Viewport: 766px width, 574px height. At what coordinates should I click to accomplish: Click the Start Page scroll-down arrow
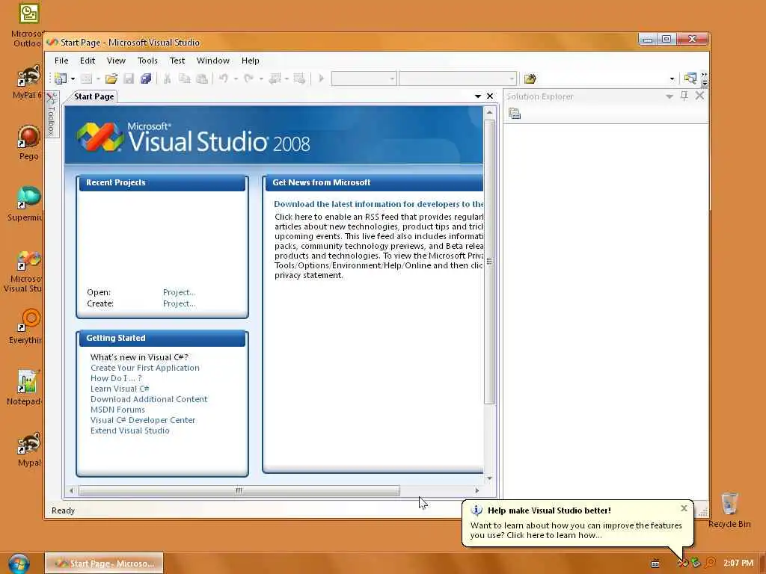pyautogui.click(x=489, y=478)
